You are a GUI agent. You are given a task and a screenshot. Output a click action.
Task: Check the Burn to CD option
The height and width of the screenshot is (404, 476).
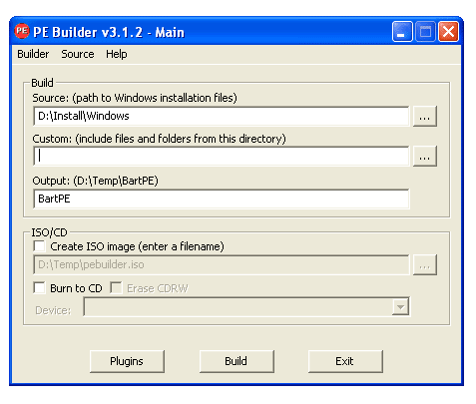pyautogui.click(x=39, y=288)
